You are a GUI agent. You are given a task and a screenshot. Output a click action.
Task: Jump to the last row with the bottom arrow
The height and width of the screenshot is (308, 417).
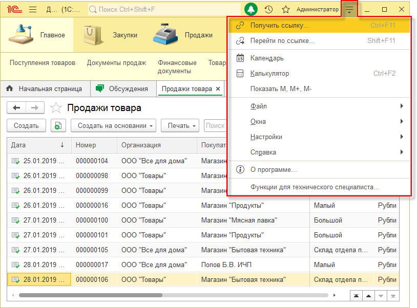393,296
